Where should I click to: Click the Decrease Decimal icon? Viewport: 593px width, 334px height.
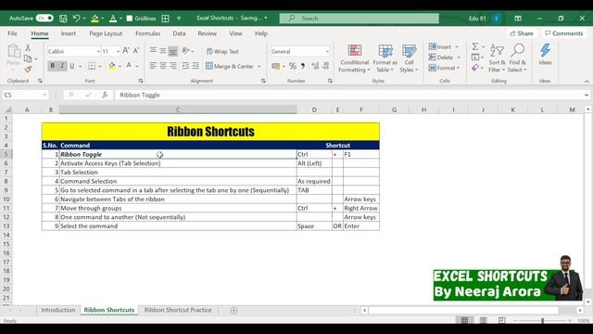click(x=325, y=66)
